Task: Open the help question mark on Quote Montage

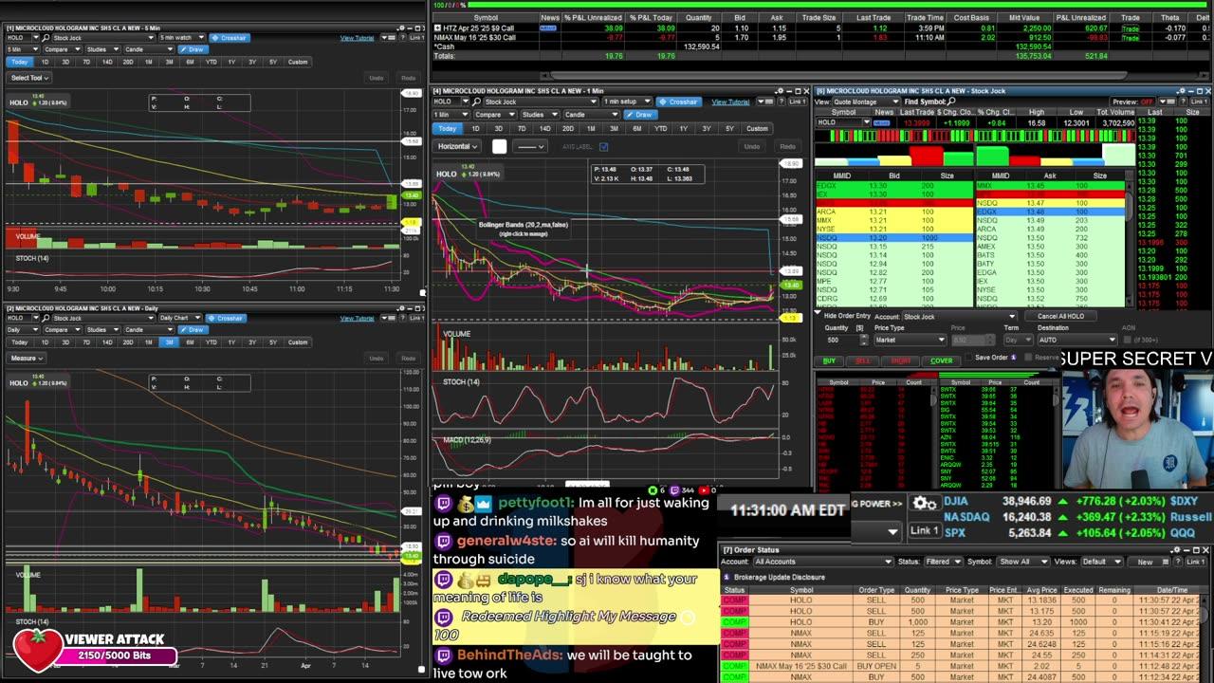Action: pyautogui.click(x=1185, y=100)
